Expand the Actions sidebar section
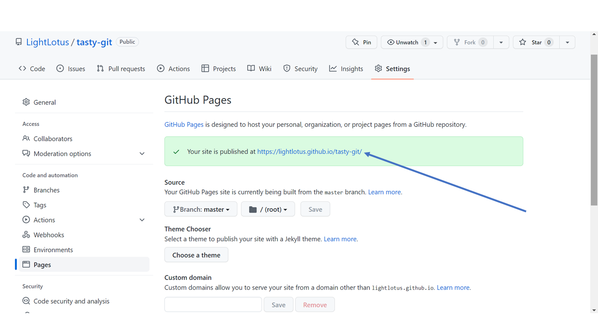 [142, 220]
